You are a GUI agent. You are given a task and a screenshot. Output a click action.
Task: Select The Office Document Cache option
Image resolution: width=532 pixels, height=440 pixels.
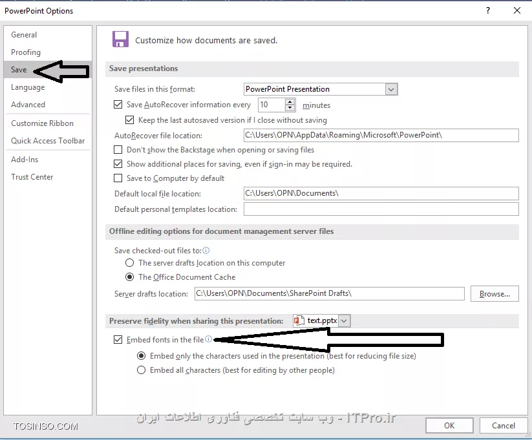[x=129, y=277]
